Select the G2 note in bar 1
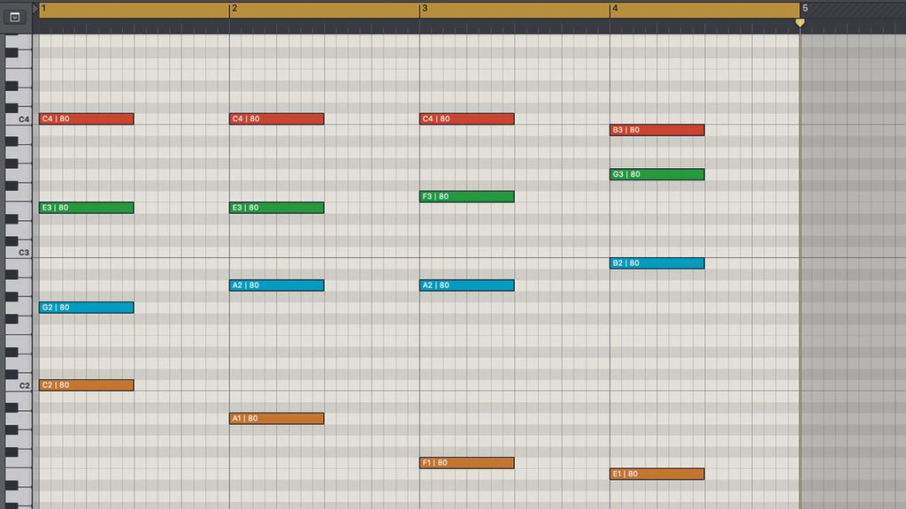906x509 pixels. point(86,307)
